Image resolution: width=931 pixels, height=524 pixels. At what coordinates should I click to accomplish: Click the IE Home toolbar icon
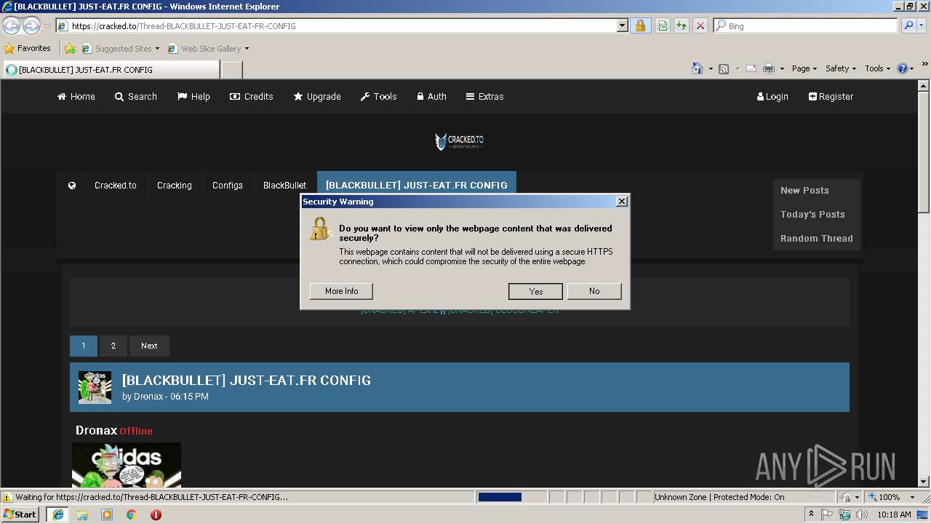(x=697, y=68)
